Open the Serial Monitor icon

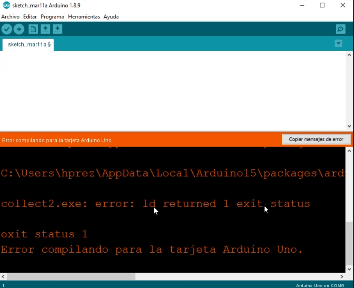click(340, 29)
